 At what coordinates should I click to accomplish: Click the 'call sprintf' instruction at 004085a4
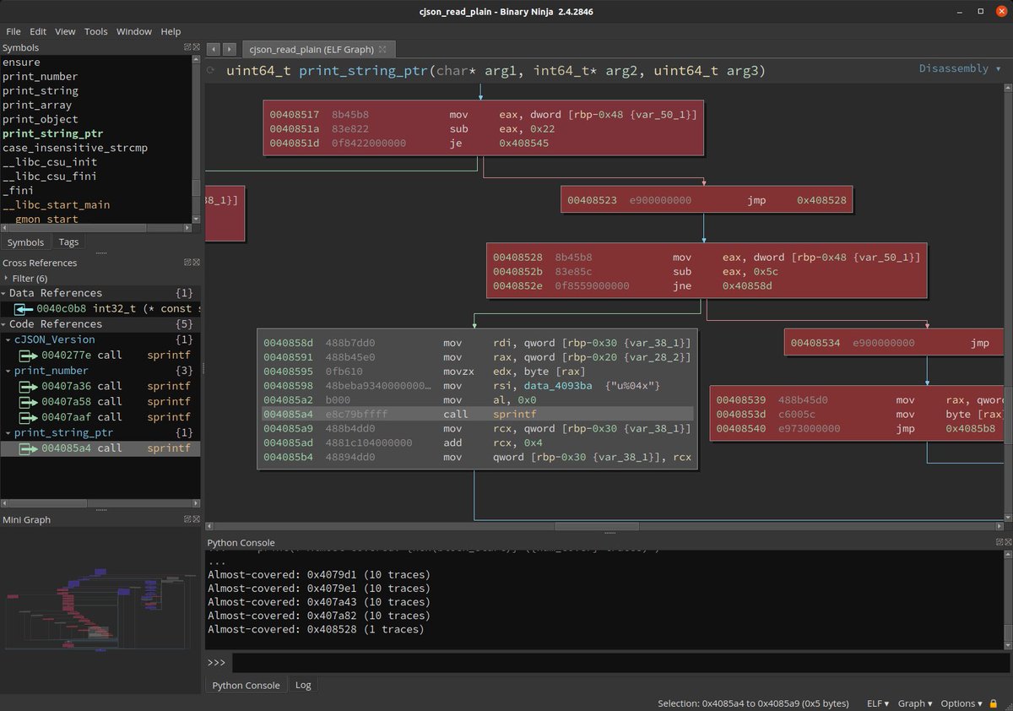tap(478, 414)
